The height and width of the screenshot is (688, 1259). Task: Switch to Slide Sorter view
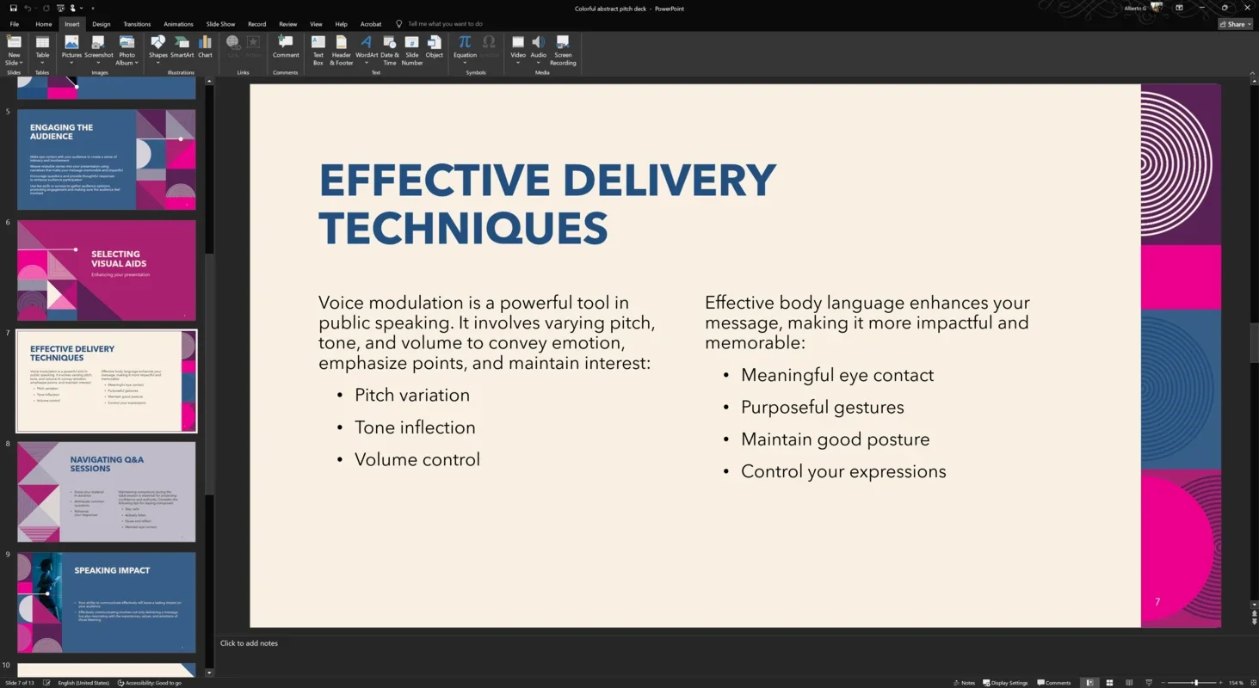(1109, 683)
